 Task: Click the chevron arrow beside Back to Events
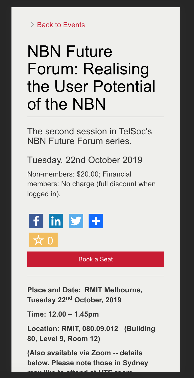coord(32,24)
